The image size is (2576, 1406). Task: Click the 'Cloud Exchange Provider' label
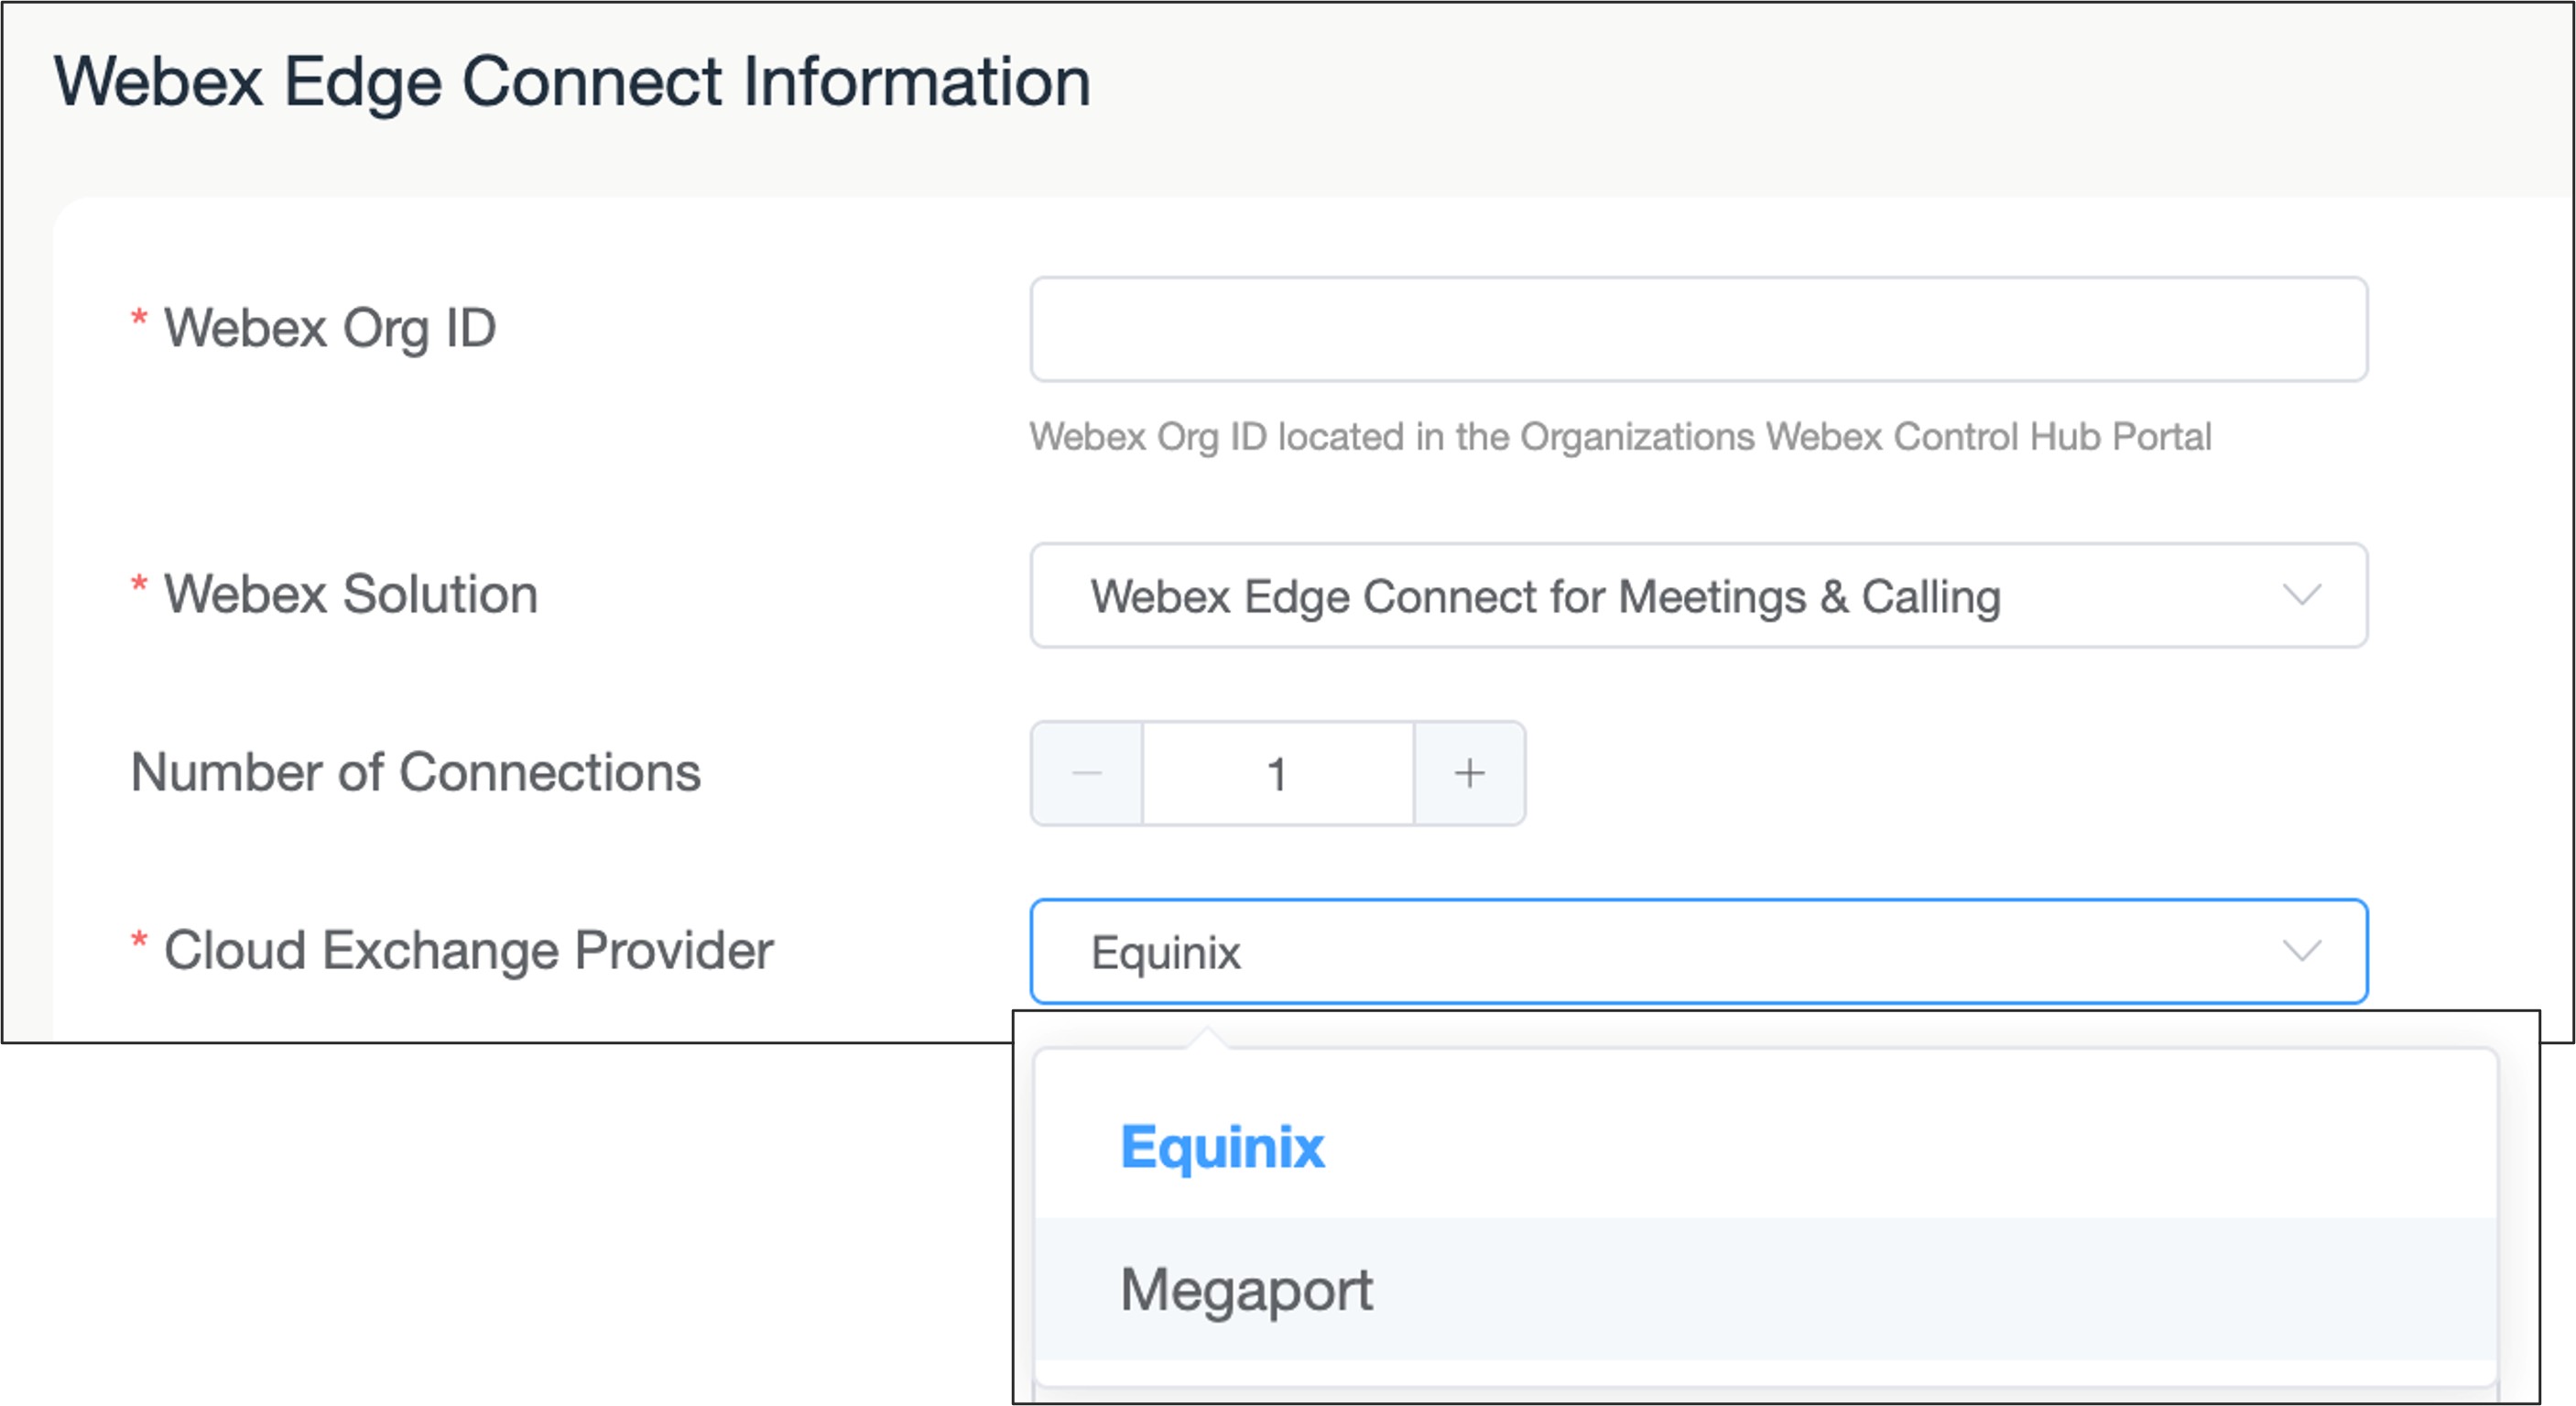[x=468, y=950]
